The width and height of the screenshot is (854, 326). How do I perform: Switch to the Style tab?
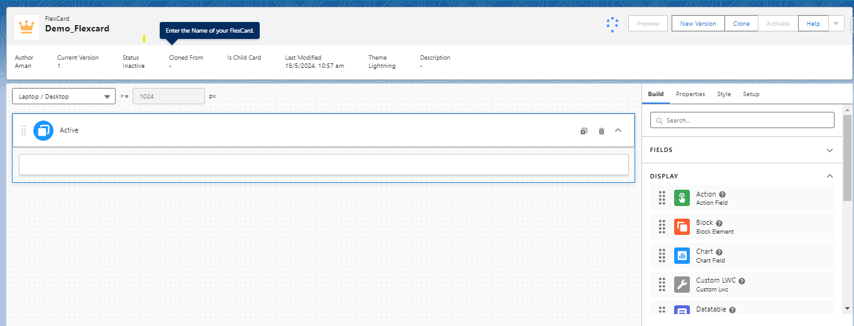(724, 94)
